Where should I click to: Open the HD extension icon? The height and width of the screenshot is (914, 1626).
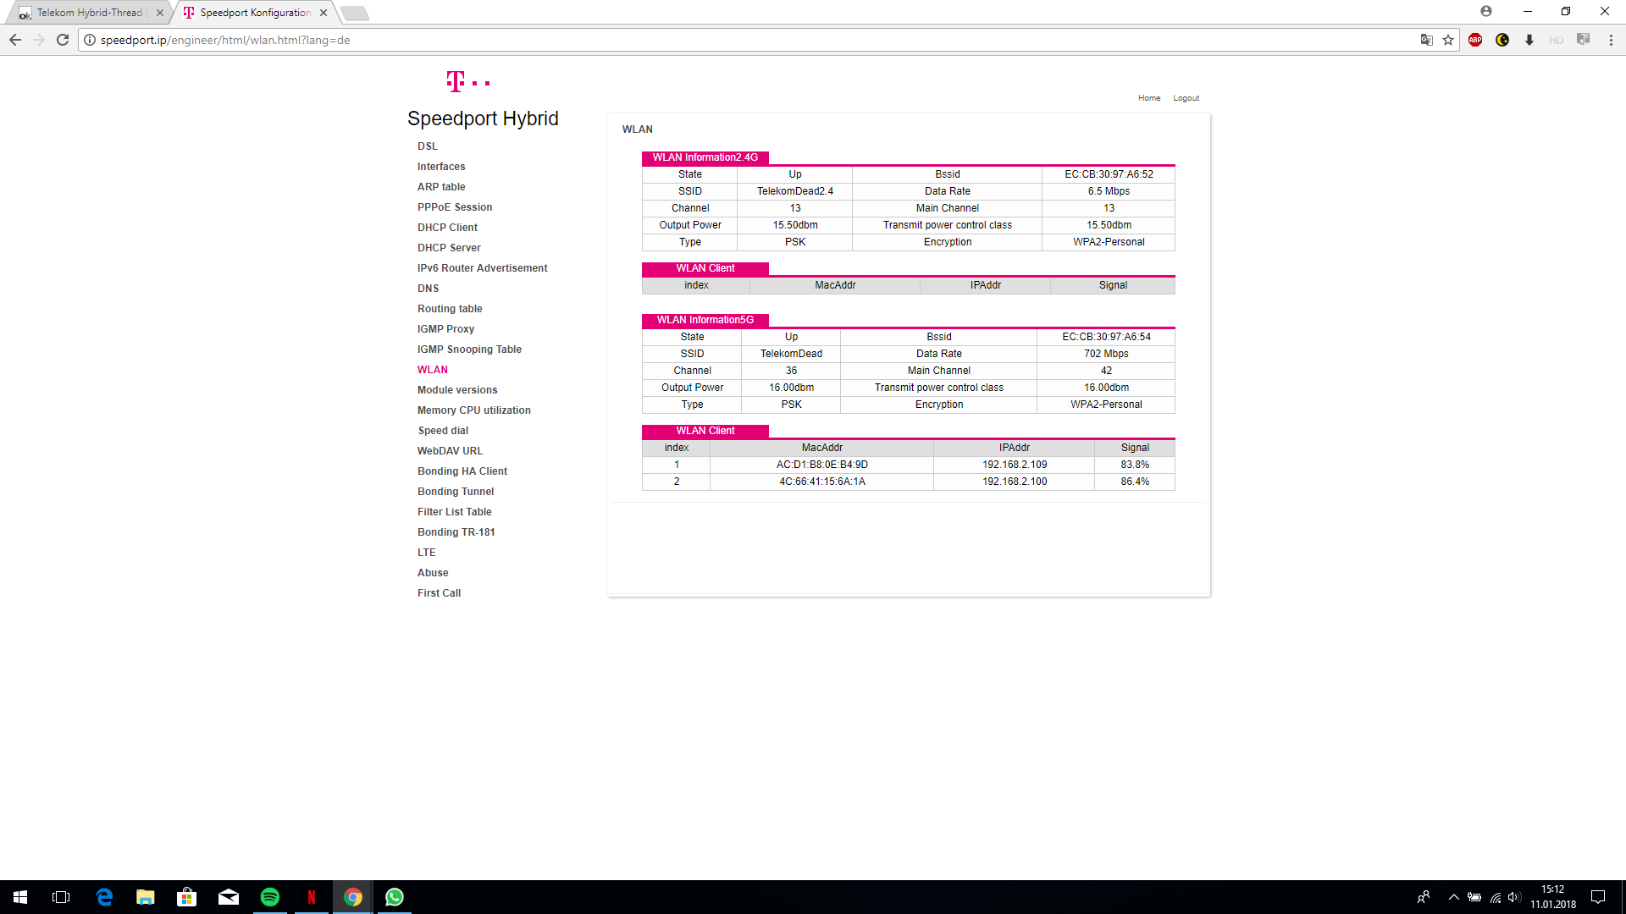point(1557,40)
